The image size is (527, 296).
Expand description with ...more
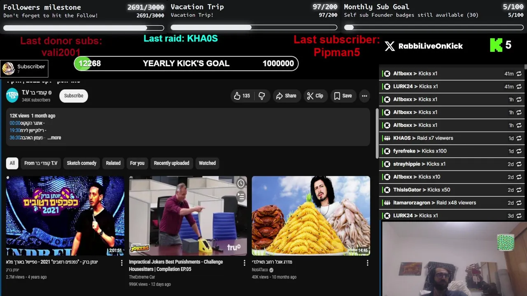tap(54, 138)
